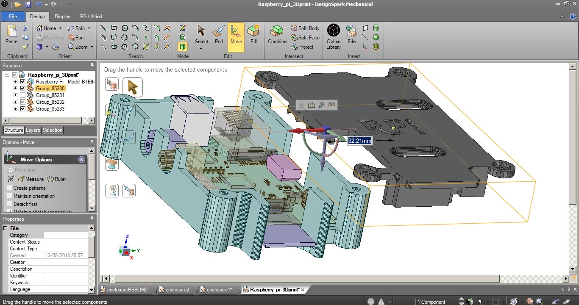Screen dimensions: 579x305
Task: Select the Pan view tool
Action: (x=76, y=38)
